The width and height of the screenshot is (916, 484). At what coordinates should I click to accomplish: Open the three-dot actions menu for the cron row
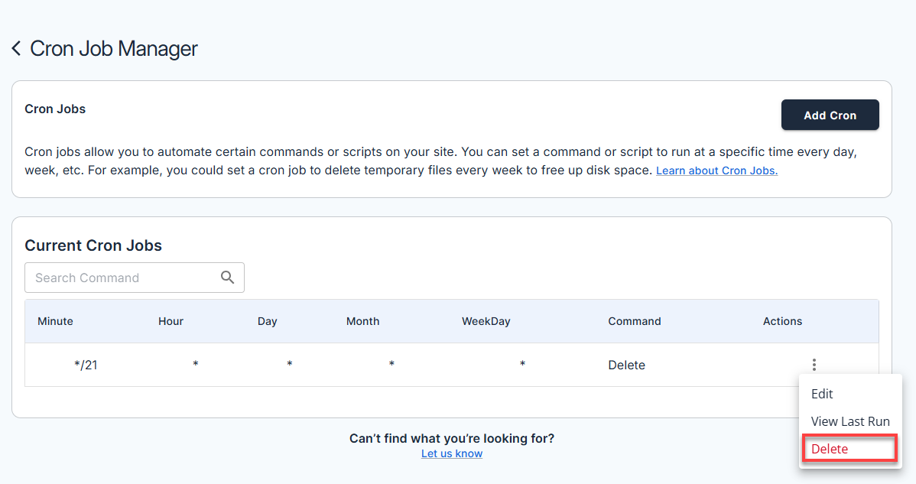tap(814, 365)
